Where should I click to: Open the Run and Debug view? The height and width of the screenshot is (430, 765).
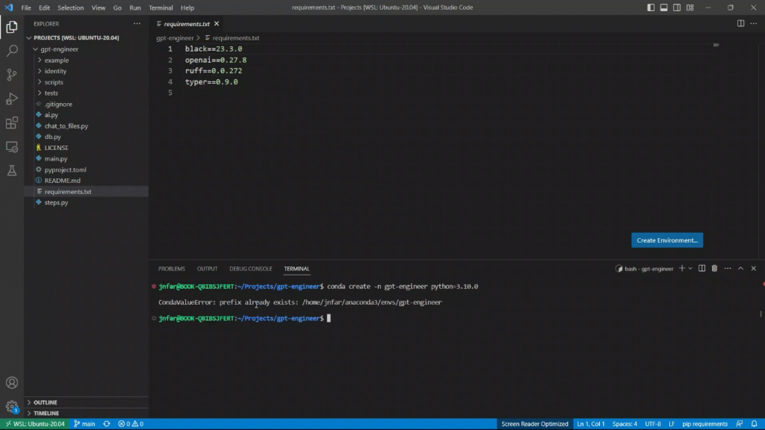[x=12, y=99]
